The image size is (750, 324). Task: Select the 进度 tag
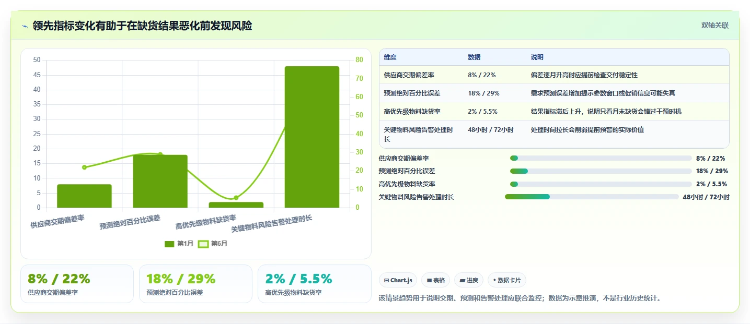[x=469, y=280]
